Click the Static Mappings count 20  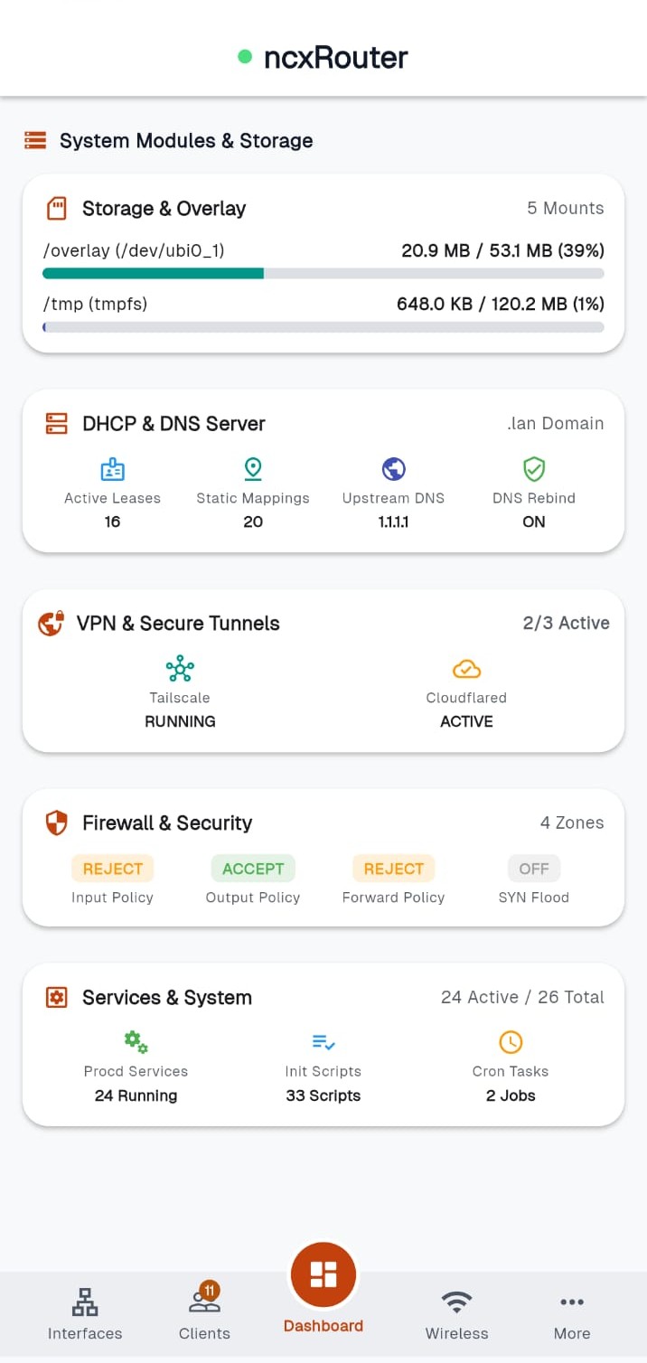pos(253,522)
